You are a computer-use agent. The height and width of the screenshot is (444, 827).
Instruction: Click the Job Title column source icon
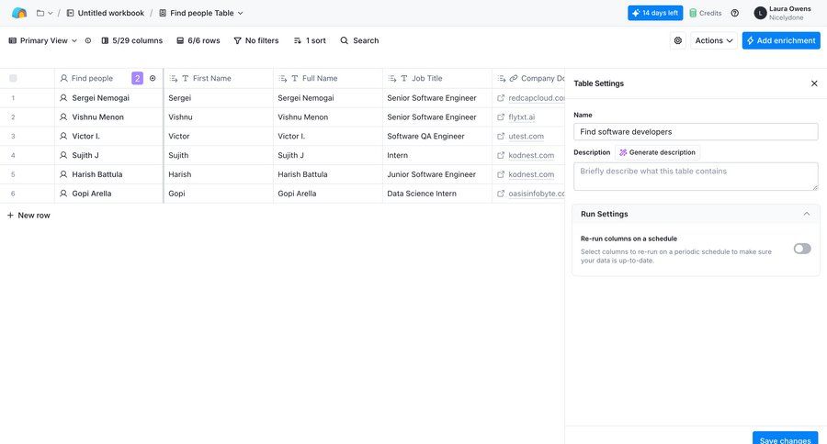tap(392, 79)
